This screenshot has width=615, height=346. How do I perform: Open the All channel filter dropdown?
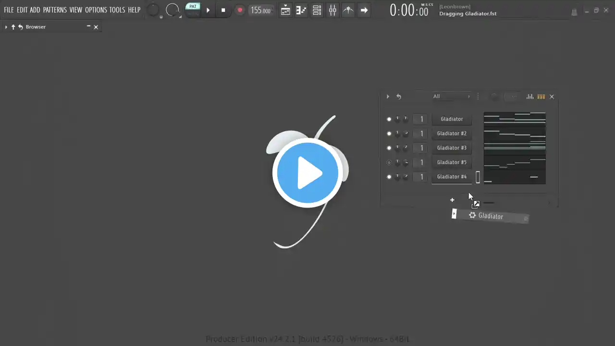point(452,97)
